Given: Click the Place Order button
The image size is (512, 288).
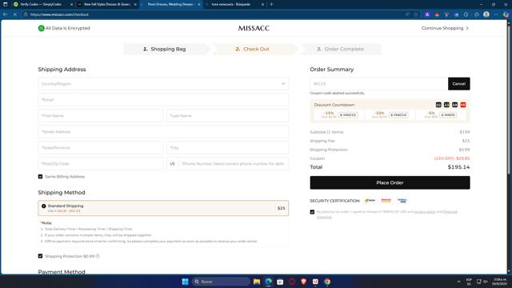Looking at the screenshot, I should pos(390,183).
